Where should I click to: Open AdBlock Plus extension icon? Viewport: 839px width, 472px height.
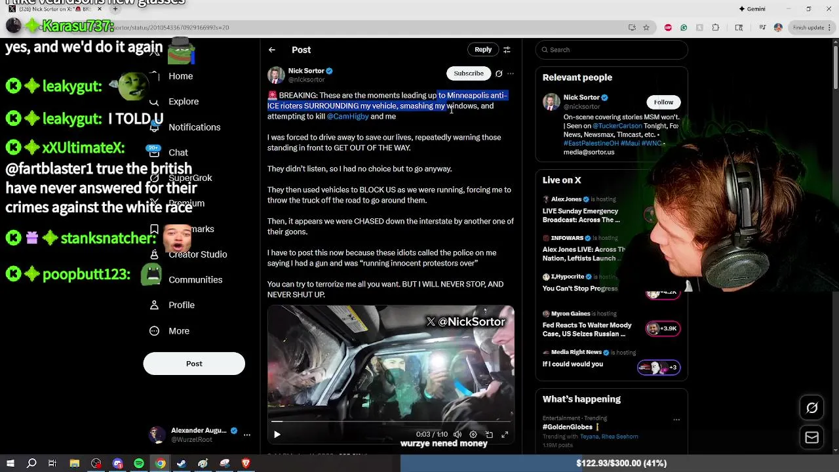(x=668, y=28)
